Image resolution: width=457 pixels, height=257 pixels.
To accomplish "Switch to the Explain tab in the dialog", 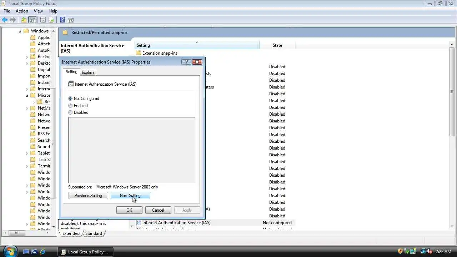I will (x=87, y=72).
